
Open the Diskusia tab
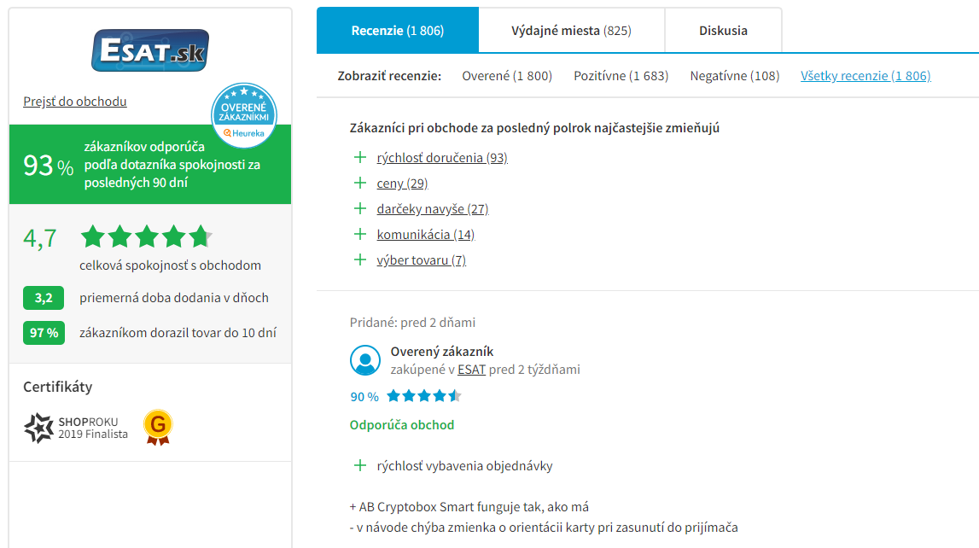click(723, 31)
